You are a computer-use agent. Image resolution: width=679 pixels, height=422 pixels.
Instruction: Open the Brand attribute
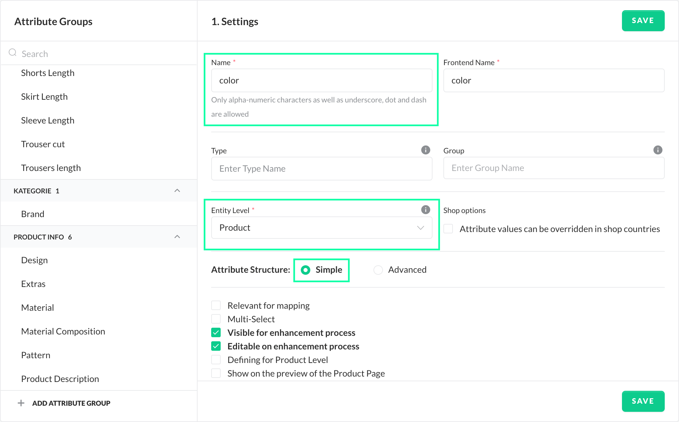click(33, 214)
